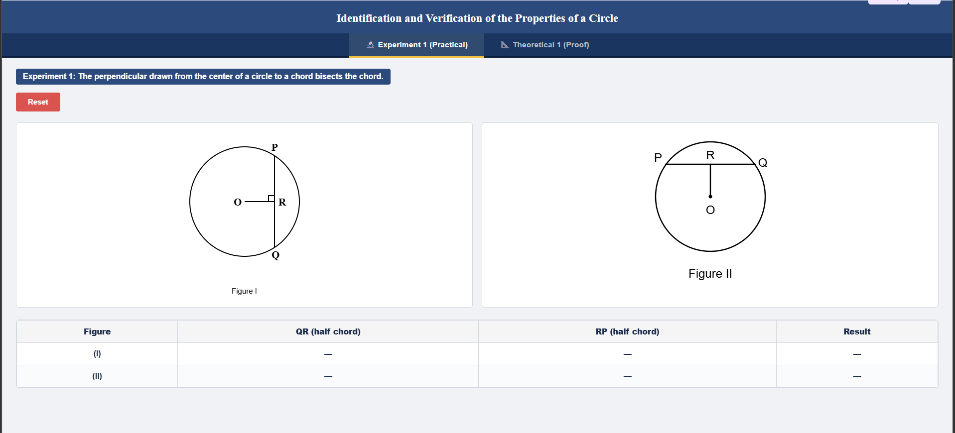Switch to the Theoretical 1 (Proof) tab
This screenshot has width=955, height=433.
point(545,45)
